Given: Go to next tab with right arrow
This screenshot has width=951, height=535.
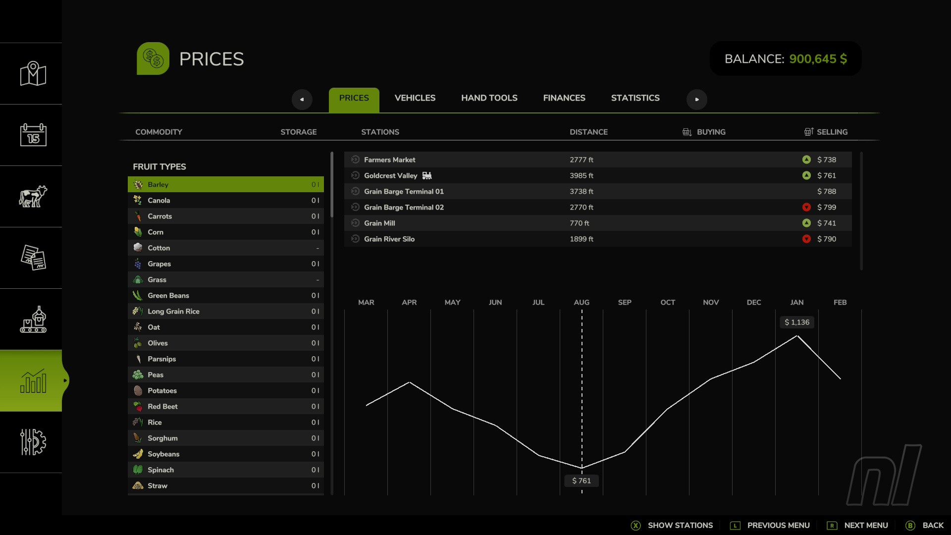Looking at the screenshot, I should (x=696, y=99).
